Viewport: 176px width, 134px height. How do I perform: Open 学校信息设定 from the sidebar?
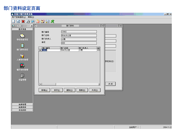(22, 37)
